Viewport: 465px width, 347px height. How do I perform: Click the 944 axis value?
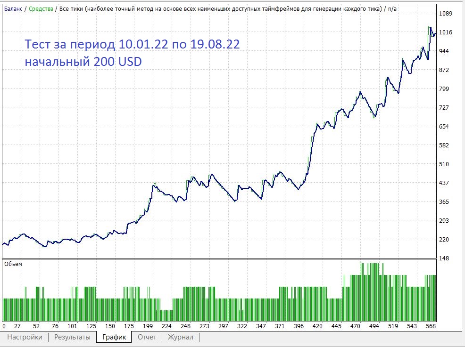coord(444,51)
